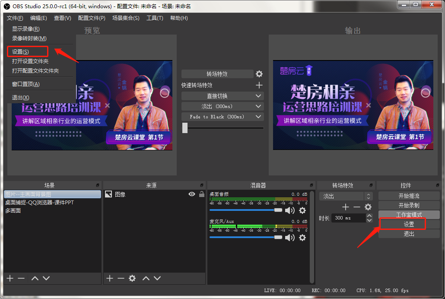Click the 开始推流 button
Screen dimensions: 445x299
[409, 196]
